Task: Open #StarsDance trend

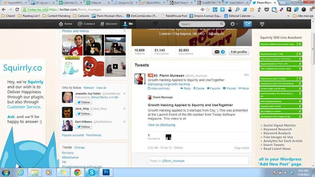Action: pos(70,158)
